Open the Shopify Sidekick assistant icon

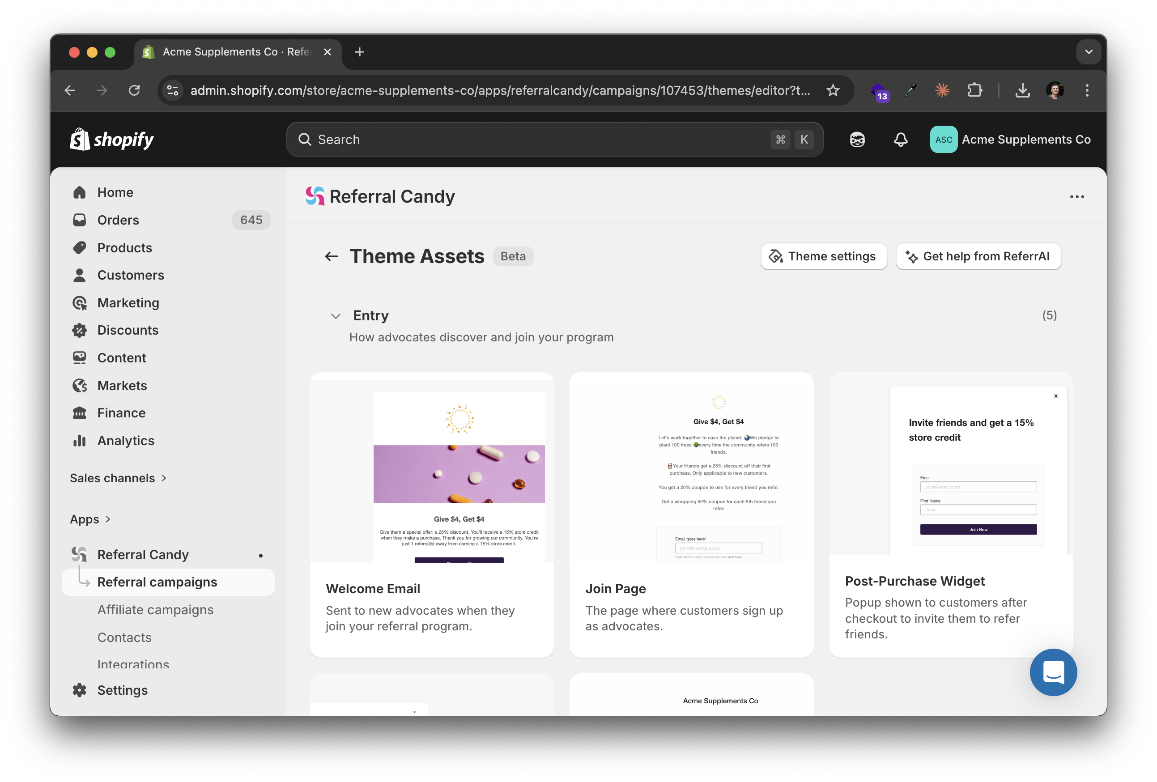(857, 140)
